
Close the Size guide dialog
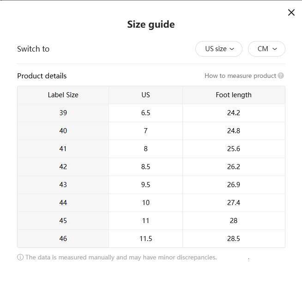[x=291, y=12]
